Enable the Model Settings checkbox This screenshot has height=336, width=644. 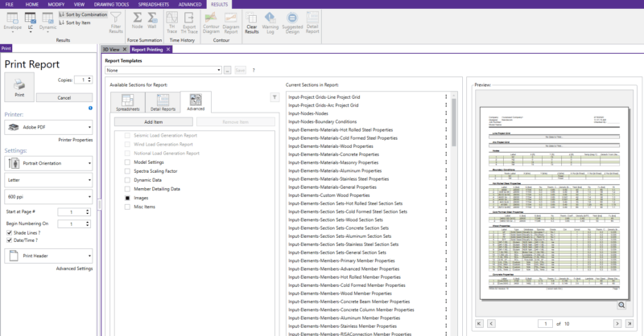pos(127,162)
